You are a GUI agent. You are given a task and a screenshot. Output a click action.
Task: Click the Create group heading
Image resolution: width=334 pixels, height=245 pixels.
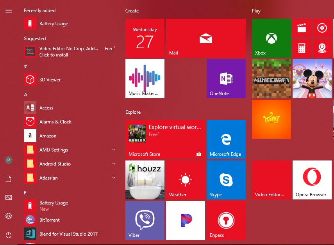tap(132, 11)
